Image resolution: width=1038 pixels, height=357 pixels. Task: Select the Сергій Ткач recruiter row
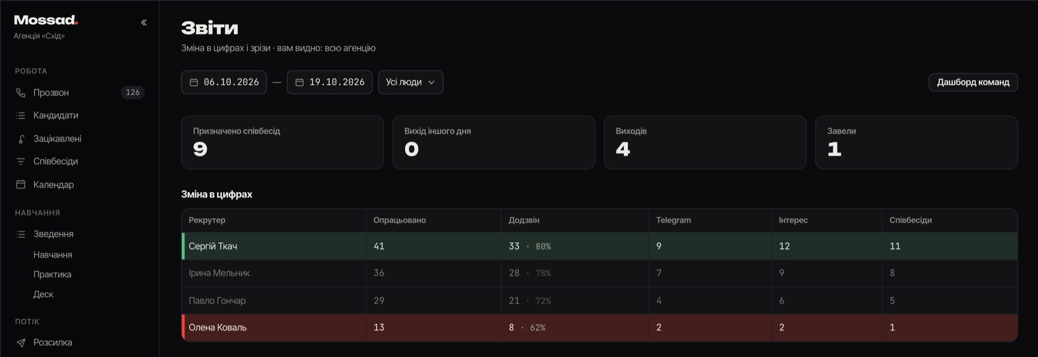[x=599, y=246]
